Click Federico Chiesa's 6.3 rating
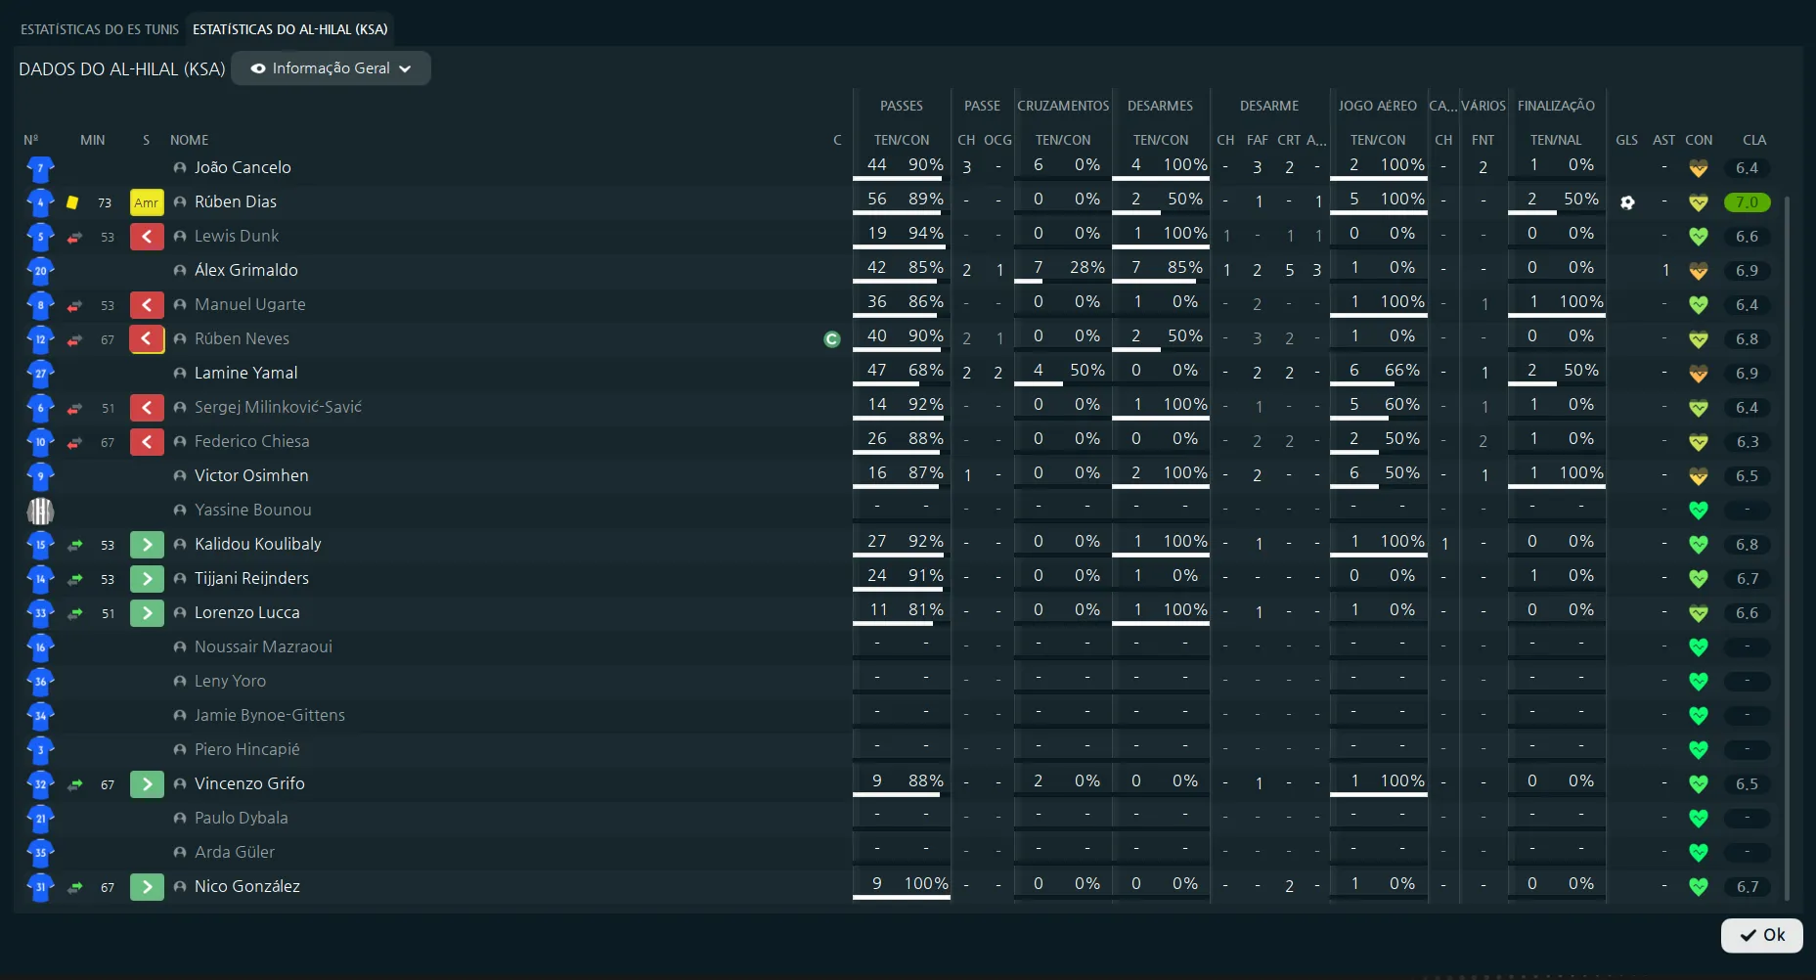 click(1747, 442)
